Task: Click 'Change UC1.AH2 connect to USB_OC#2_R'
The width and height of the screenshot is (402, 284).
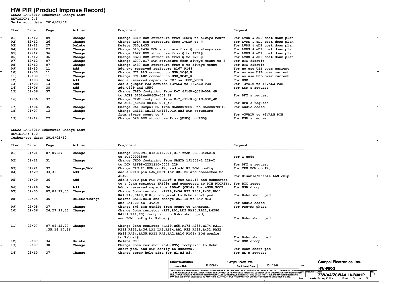Action: [155, 76]
